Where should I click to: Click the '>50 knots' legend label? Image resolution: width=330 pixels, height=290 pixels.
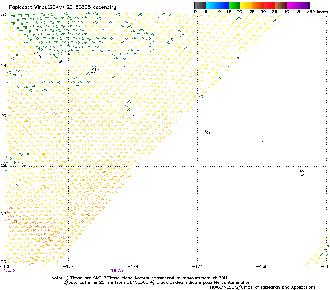click(317, 12)
